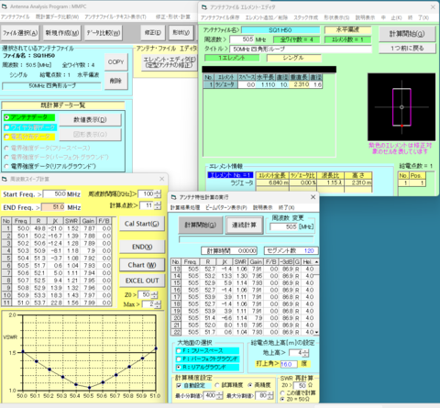Click 計算開始(G) in the element editor

coord(407,34)
